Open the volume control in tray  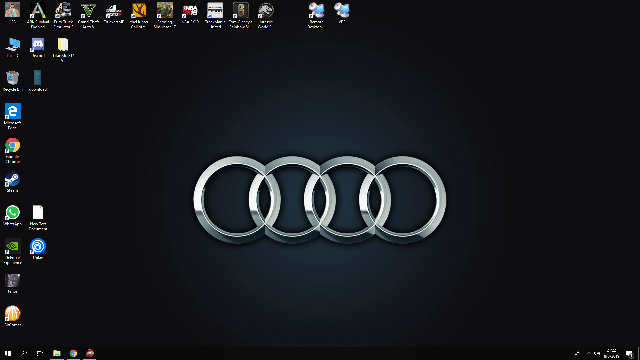pos(597,353)
